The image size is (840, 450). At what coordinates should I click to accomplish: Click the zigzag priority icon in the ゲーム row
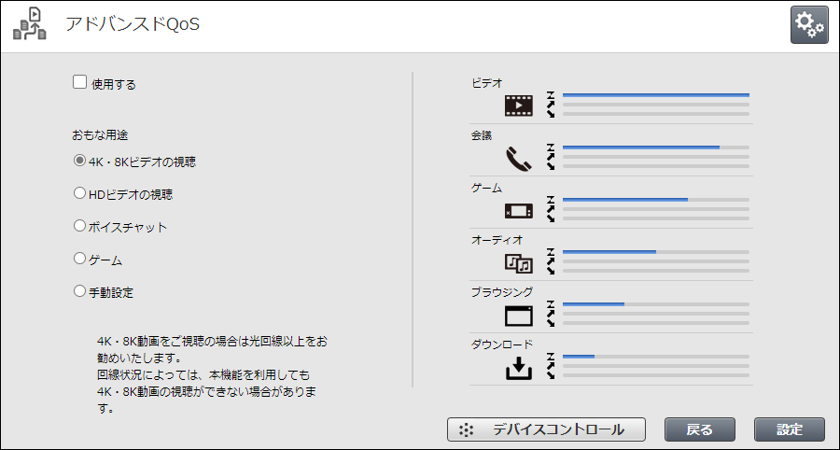[x=551, y=199]
